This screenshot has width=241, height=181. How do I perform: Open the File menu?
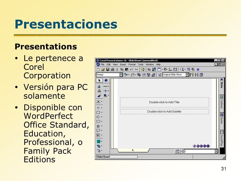click(x=102, y=65)
